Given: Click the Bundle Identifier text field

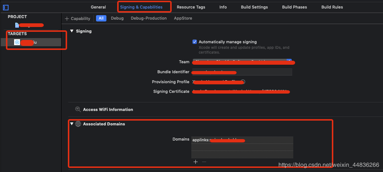Looking at the screenshot, I should (x=242, y=72).
